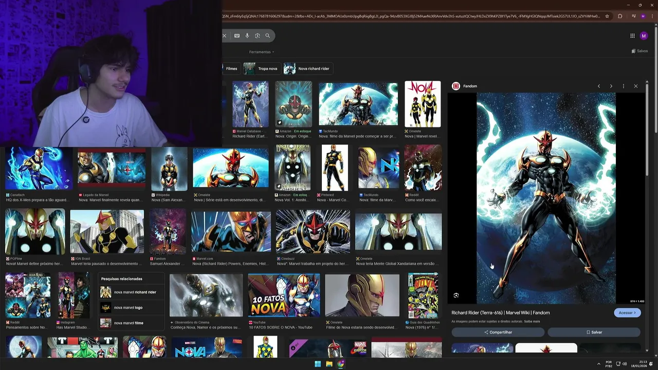Bookmark this page with the star icon
Image resolution: width=658 pixels, height=370 pixels.
607,16
